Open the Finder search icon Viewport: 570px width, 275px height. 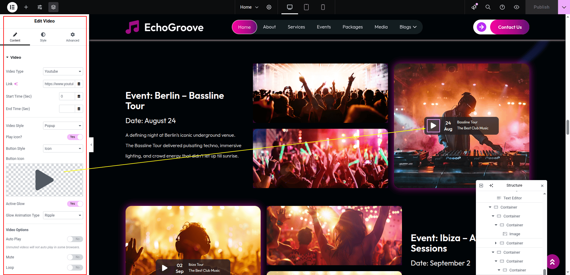(x=488, y=7)
